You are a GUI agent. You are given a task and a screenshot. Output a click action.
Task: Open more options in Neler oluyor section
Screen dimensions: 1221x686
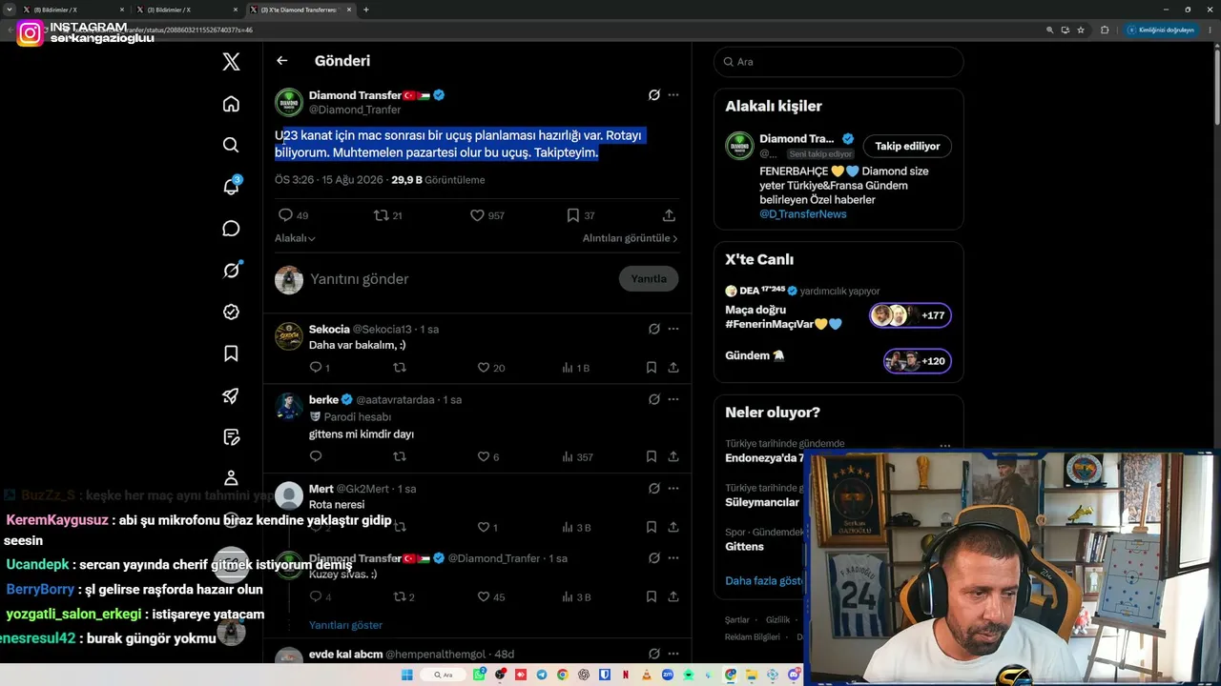pos(945,445)
